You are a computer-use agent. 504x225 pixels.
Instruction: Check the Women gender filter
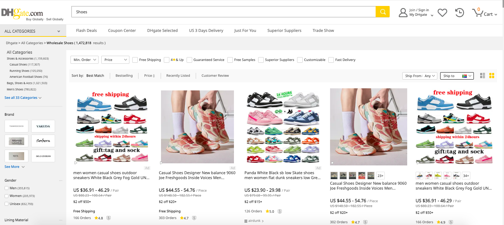coord(7,196)
